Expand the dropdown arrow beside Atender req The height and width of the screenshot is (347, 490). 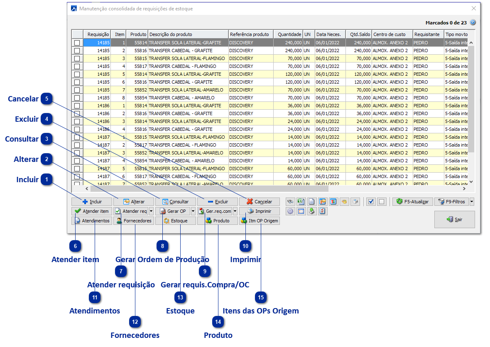coord(151,211)
